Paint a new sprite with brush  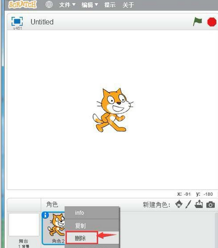click(188, 204)
